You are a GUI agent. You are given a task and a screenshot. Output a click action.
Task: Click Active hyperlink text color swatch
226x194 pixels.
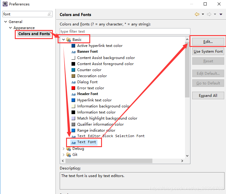(73, 46)
